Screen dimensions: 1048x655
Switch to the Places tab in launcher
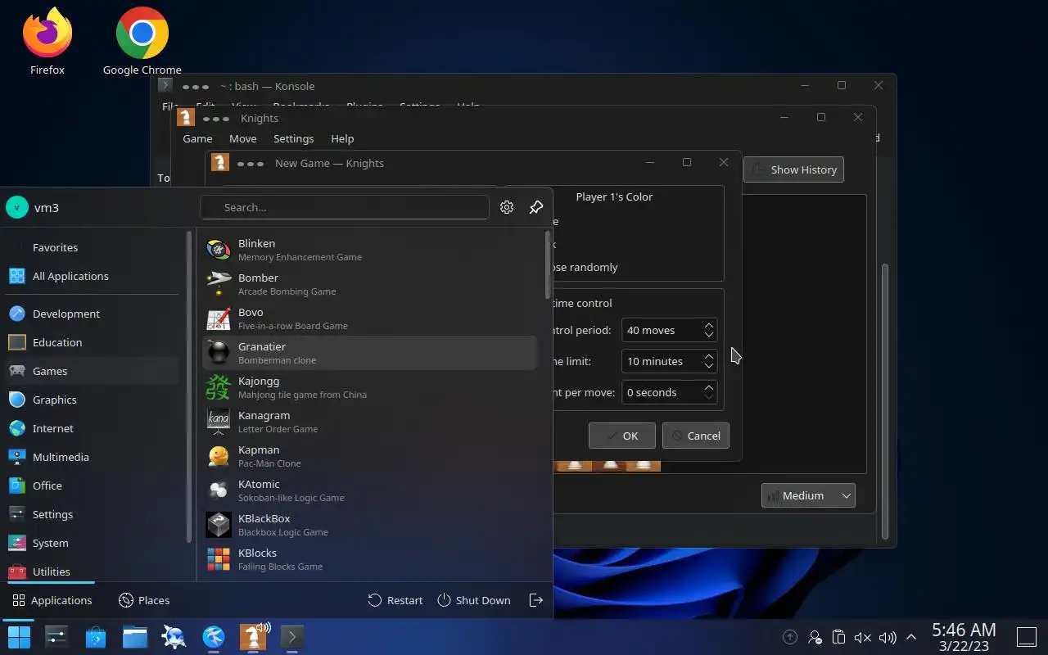click(x=144, y=600)
